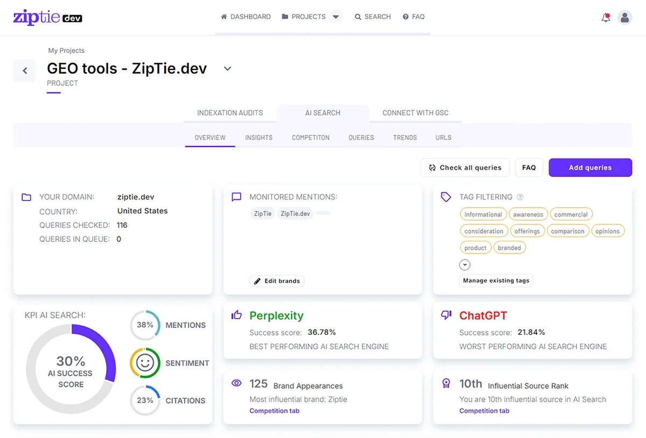Open Competition tab link under Brand Appearances
Viewport: 646px width, 438px height.
275,411
